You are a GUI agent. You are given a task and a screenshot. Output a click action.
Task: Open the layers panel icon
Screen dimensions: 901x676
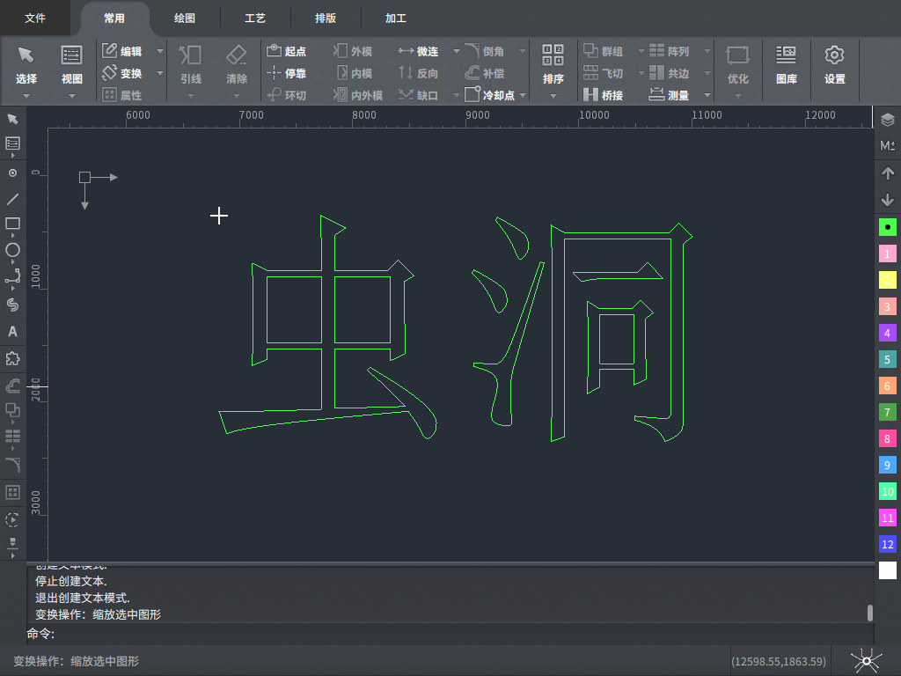[887, 121]
